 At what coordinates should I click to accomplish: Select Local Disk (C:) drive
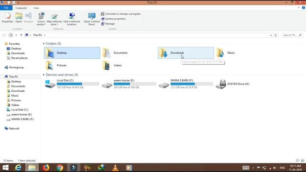(x=72, y=84)
